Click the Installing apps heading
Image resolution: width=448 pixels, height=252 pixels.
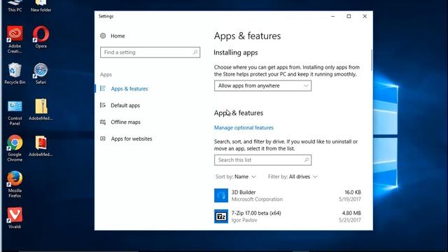[236, 52]
